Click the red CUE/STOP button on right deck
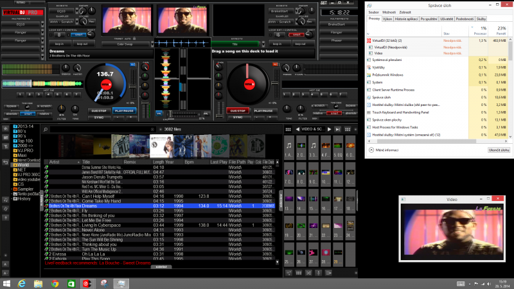514x289 pixels. 238,110
